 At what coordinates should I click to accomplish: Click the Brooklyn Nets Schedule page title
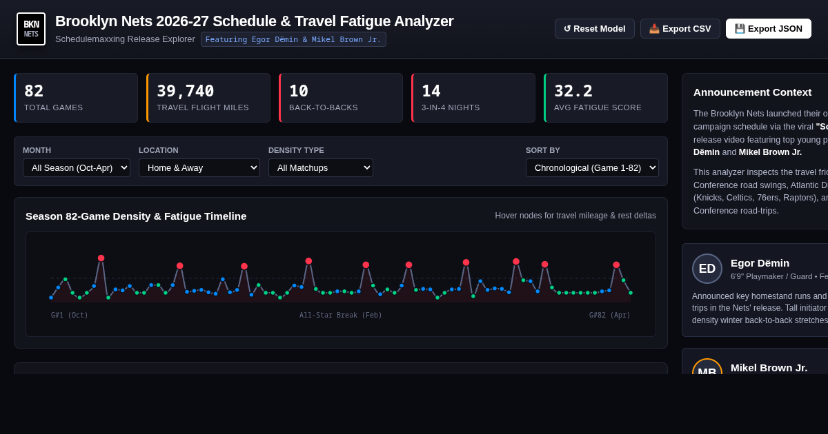pos(255,21)
